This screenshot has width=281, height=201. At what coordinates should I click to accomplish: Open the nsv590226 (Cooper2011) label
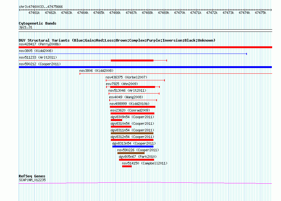click(x=138, y=150)
